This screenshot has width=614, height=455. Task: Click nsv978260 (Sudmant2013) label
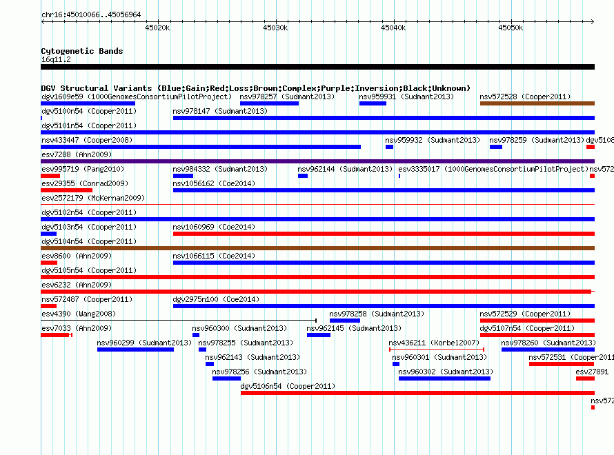click(x=548, y=343)
